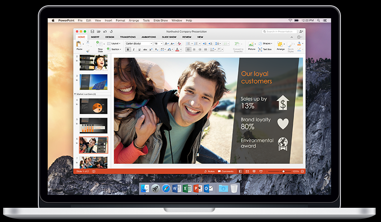Click the Save icon in title bar
Viewport: 381px width, 222px height.
click(92, 32)
